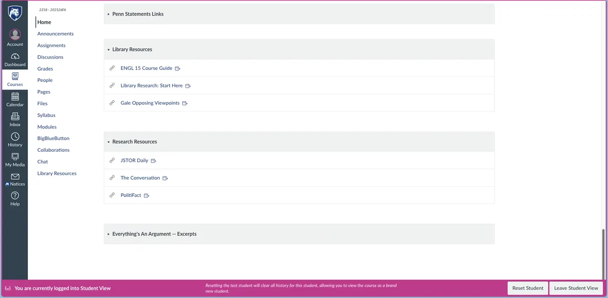Click the Reset Student button
The image size is (608, 298).
(528, 288)
